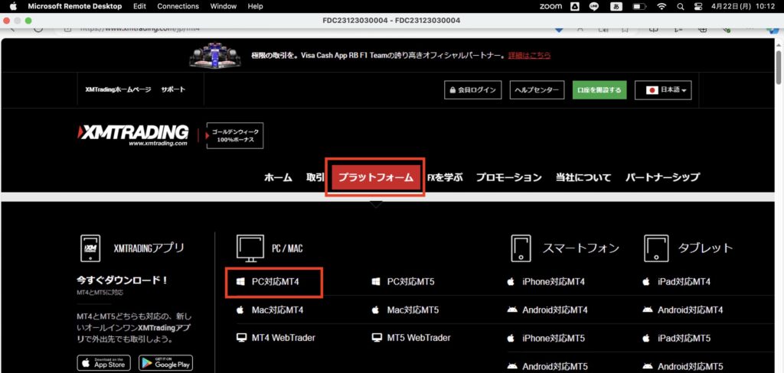This screenshot has width=784, height=373.
Task: Click the iPhone対応MT5 link
Action: 554,338
